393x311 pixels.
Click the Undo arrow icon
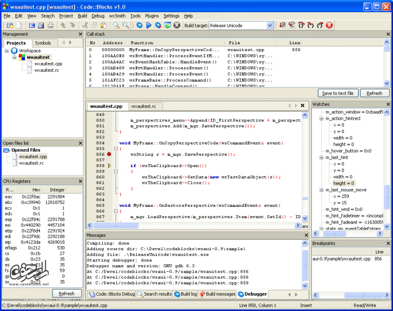(x=63, y=26)
